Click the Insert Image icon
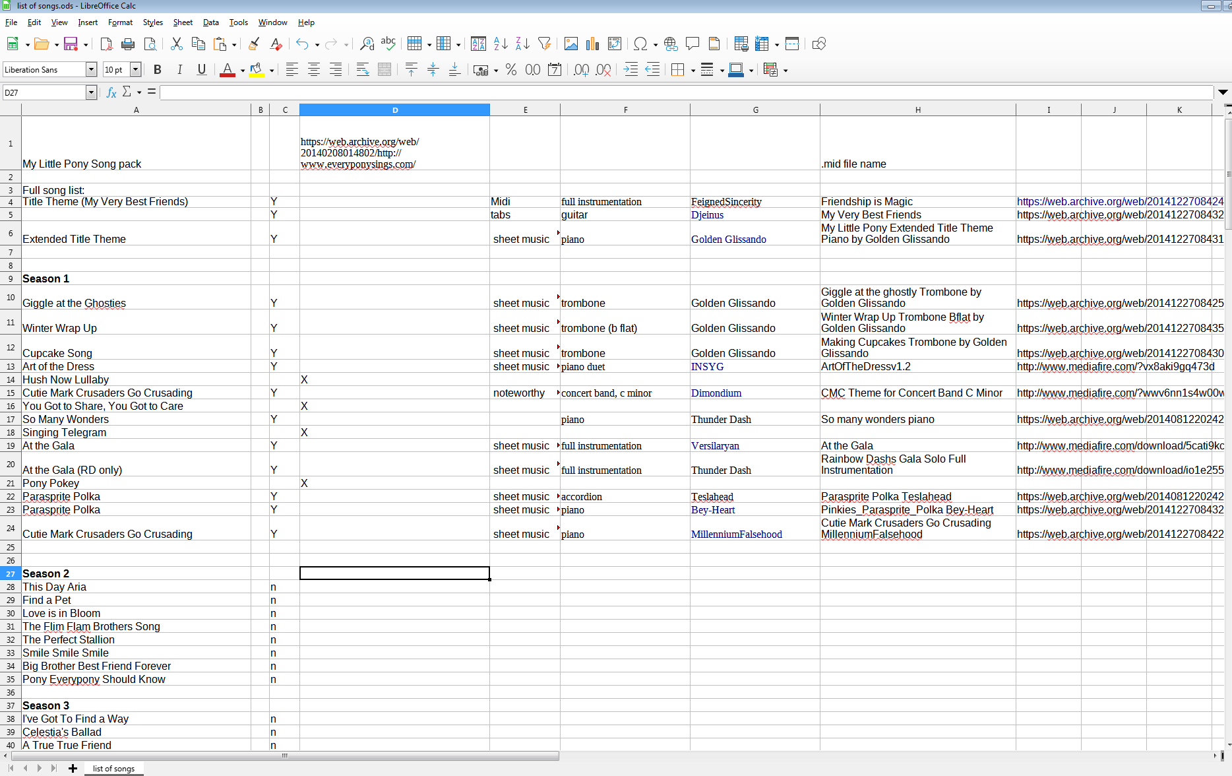The width and height of the screenshot is (1232, 776). tap(571, 44)
